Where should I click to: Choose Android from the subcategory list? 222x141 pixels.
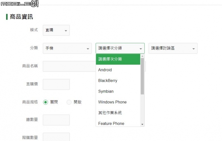(118, 70)
